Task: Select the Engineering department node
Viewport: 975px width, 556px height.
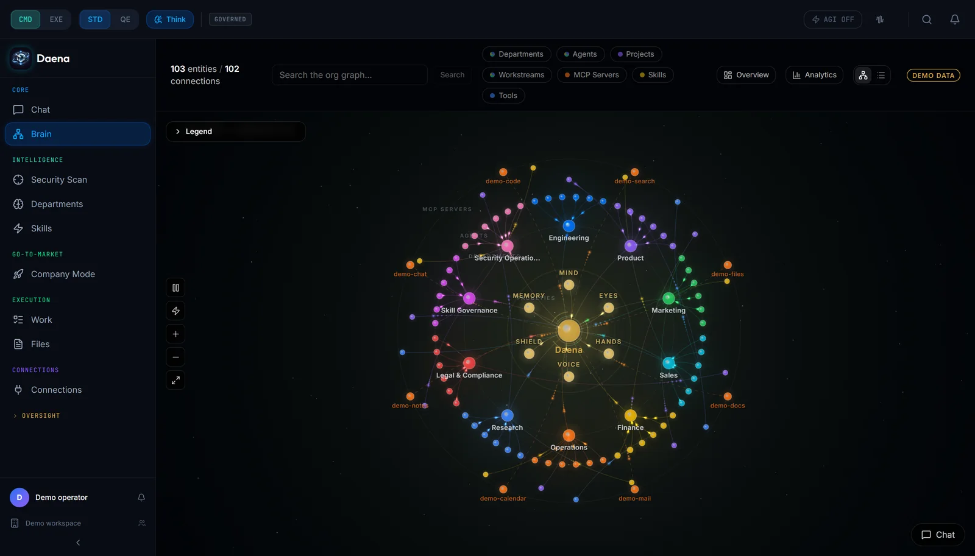Action: [569, 226]
